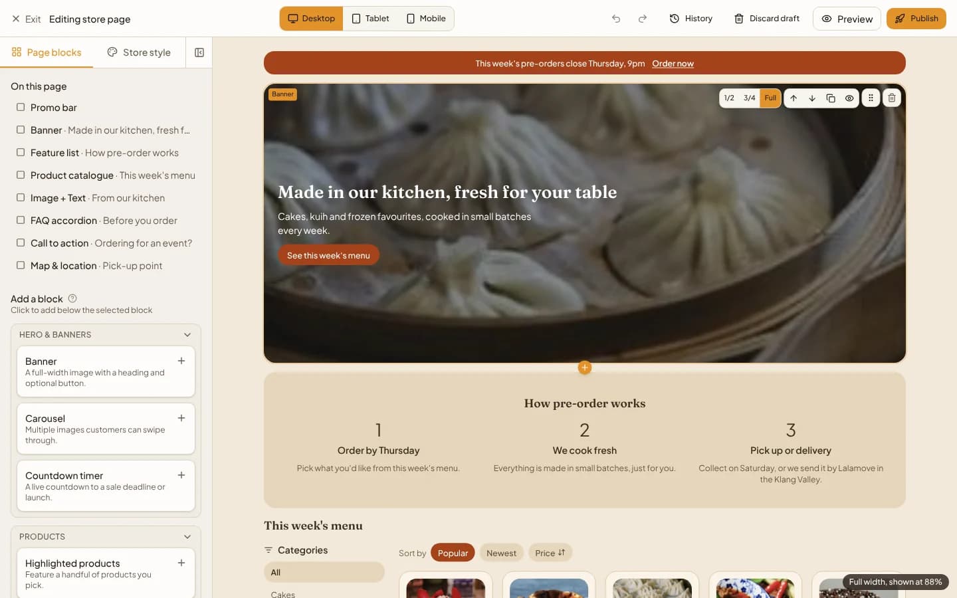The width and height of the screenshot is (957, 598).
Task: Set banner width to Full
Action: [x=770, y=98]
